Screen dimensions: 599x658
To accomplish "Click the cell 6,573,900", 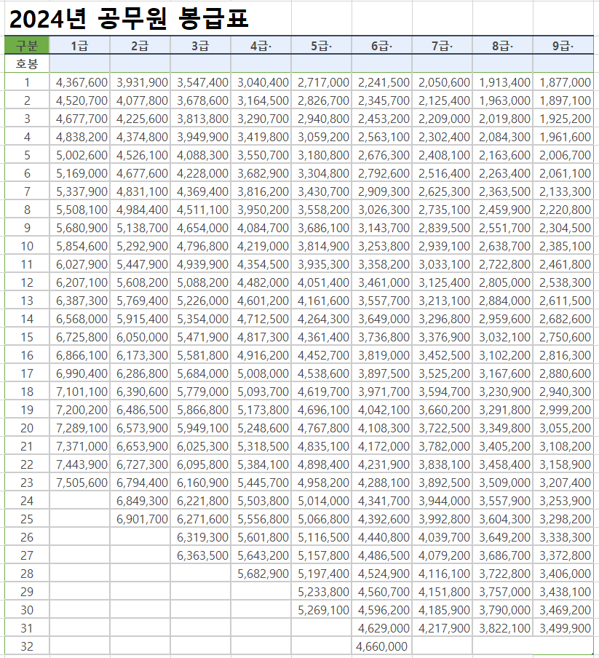I will (x=140, y=428).
